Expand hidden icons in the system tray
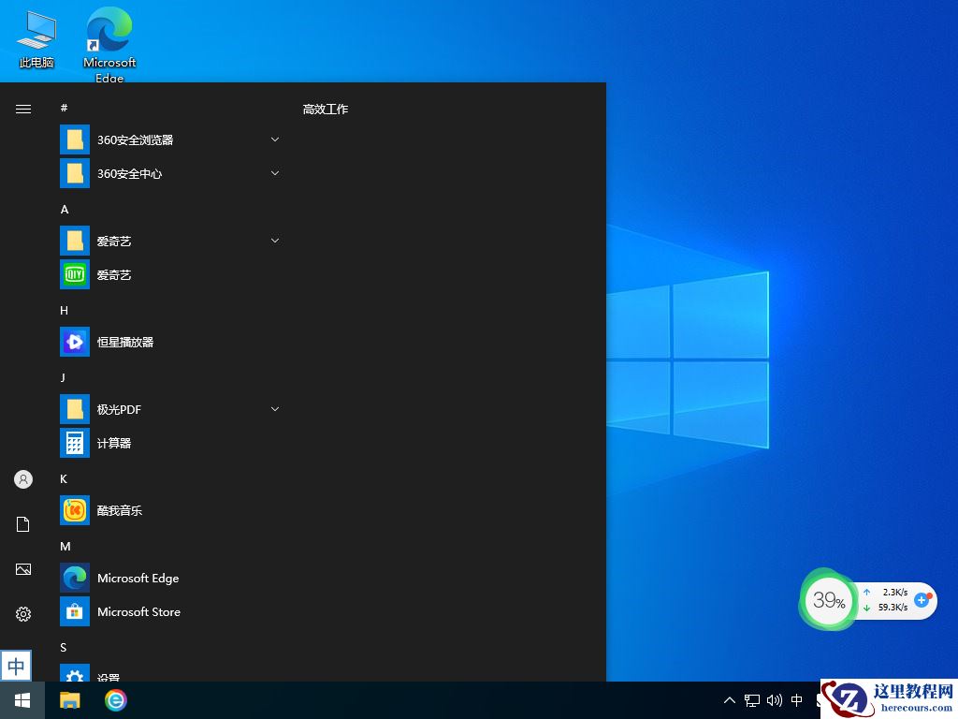Viewport: 958px width, 719px height. (x=729, y=700)
